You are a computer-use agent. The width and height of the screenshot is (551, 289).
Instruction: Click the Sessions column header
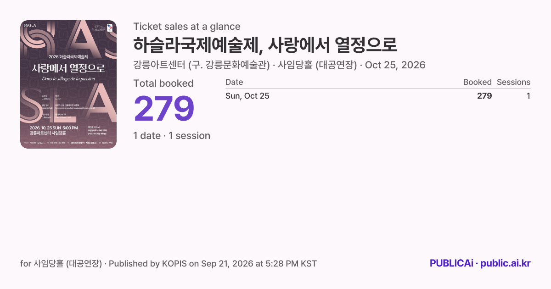[513, 82]
